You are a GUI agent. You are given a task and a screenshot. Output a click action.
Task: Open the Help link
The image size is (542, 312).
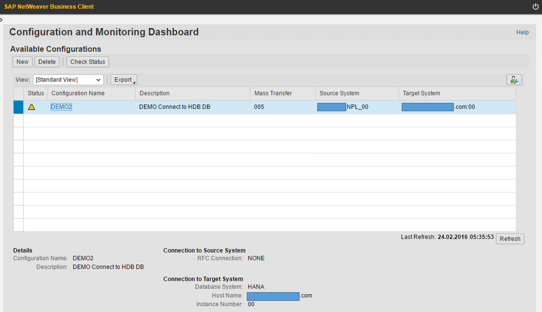(x=522, y=32)
